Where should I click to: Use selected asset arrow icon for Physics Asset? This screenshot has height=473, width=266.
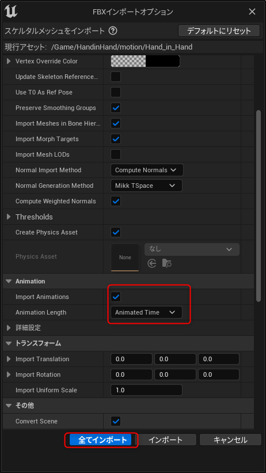tap(152, 264)
